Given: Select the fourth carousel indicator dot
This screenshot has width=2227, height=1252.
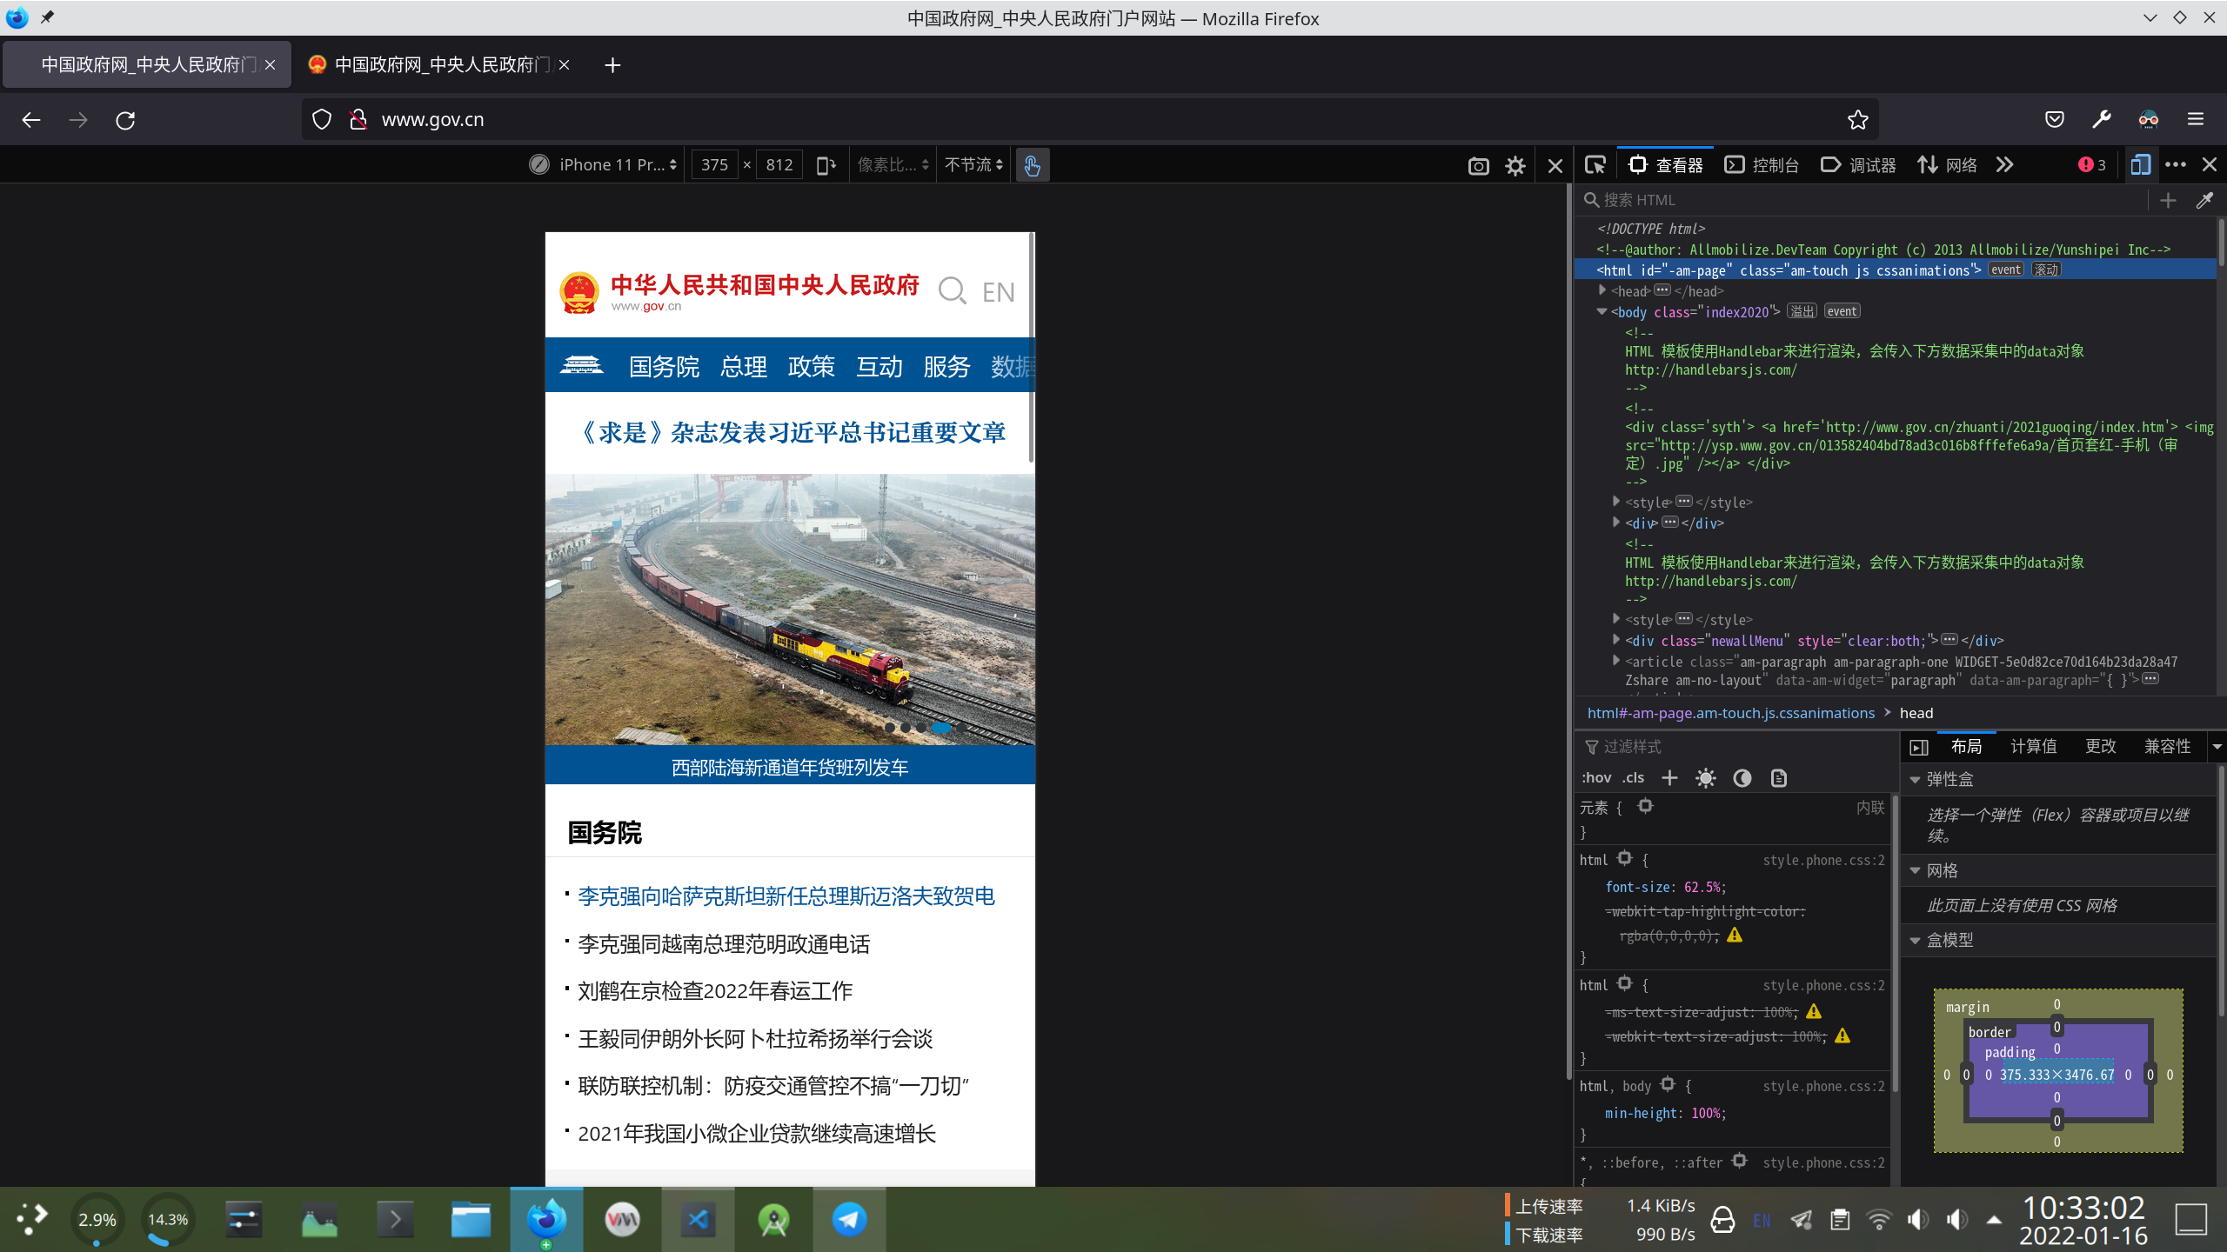Looking at the screenshot, I should (942, 728).
